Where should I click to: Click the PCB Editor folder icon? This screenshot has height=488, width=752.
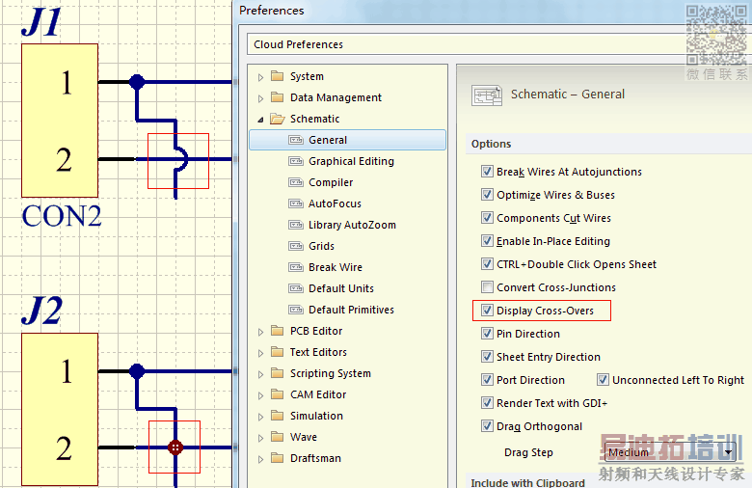tap(278, 331)
